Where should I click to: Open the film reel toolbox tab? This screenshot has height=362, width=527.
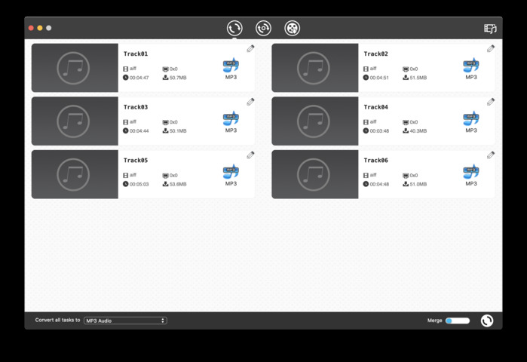click(292, 28)
